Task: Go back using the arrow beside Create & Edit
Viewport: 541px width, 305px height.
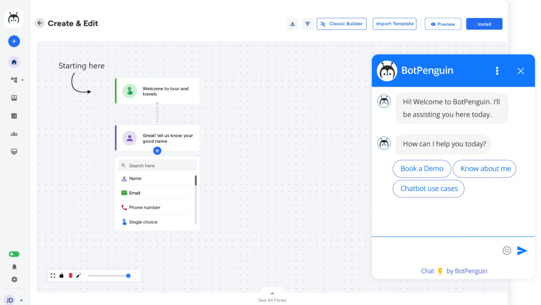Action: coord(40,23)
